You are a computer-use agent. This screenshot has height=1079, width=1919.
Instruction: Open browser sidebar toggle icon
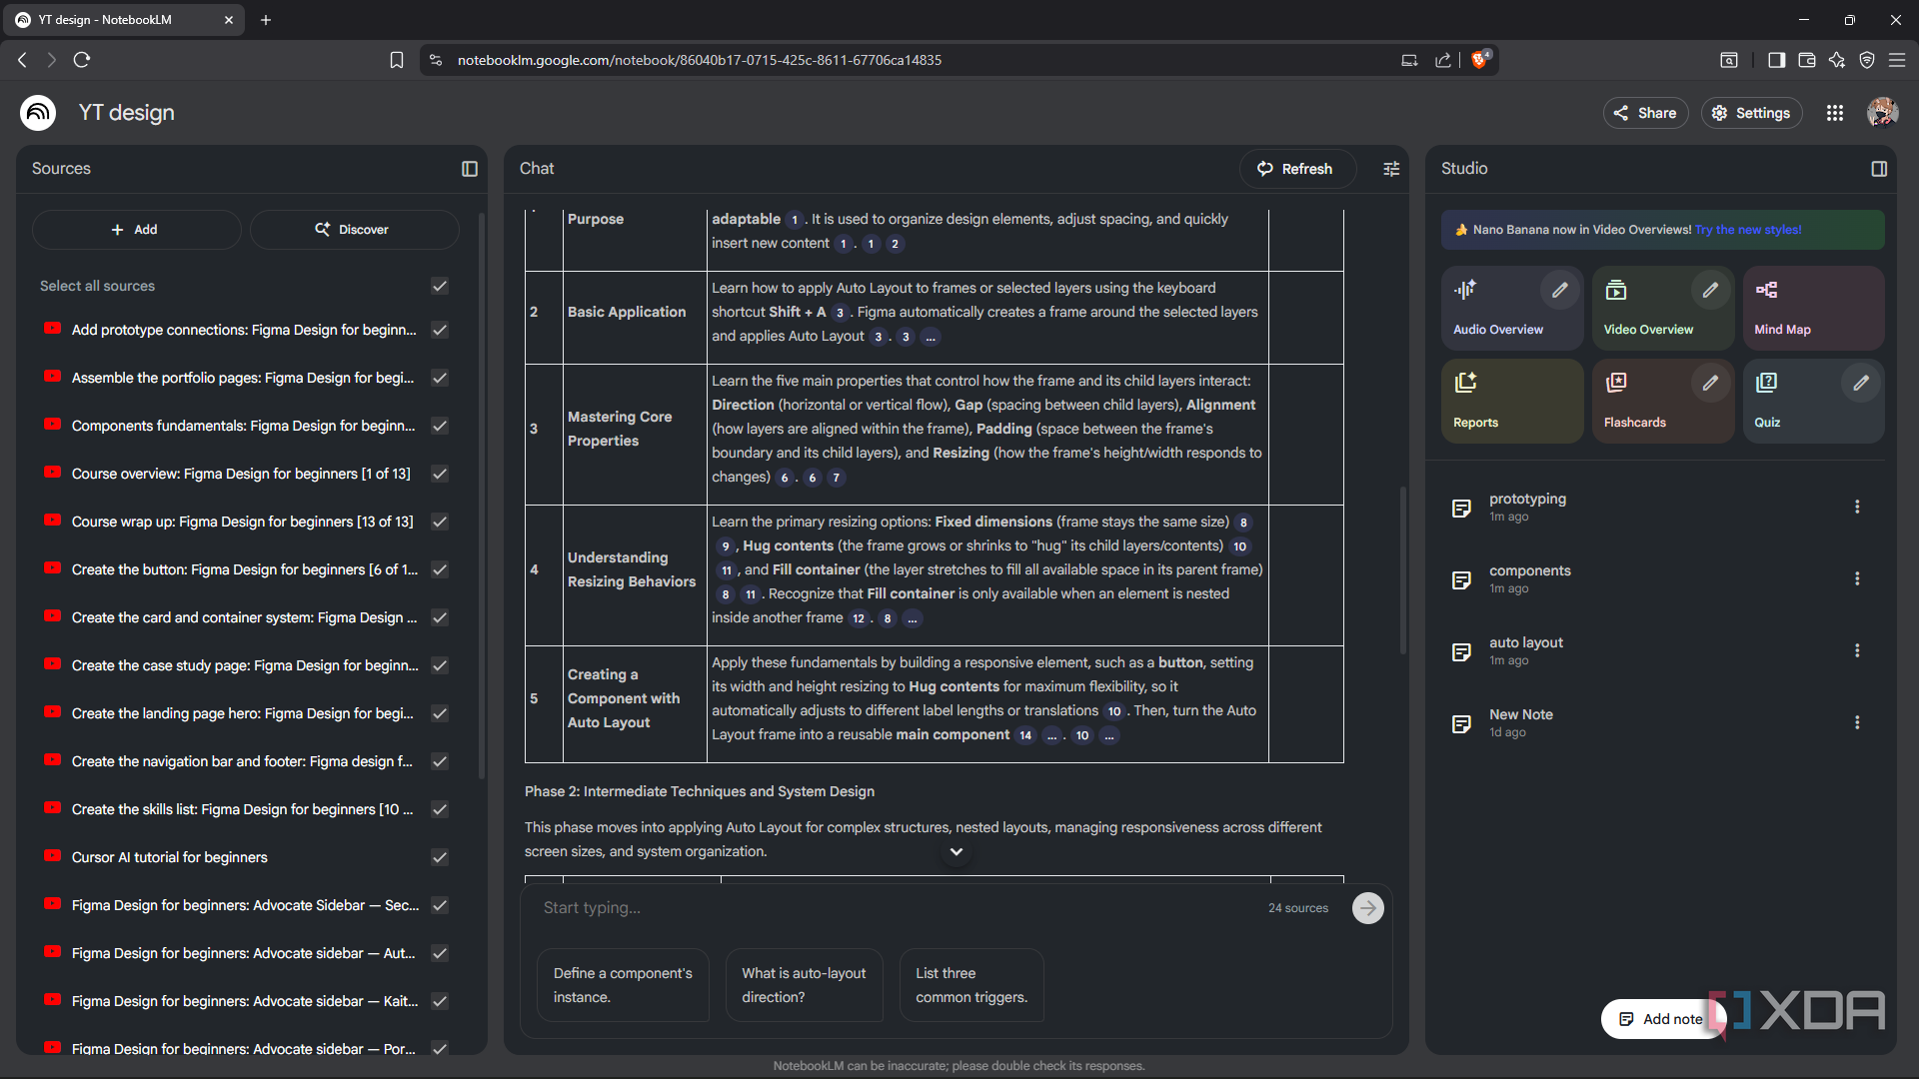point(1776,60)
